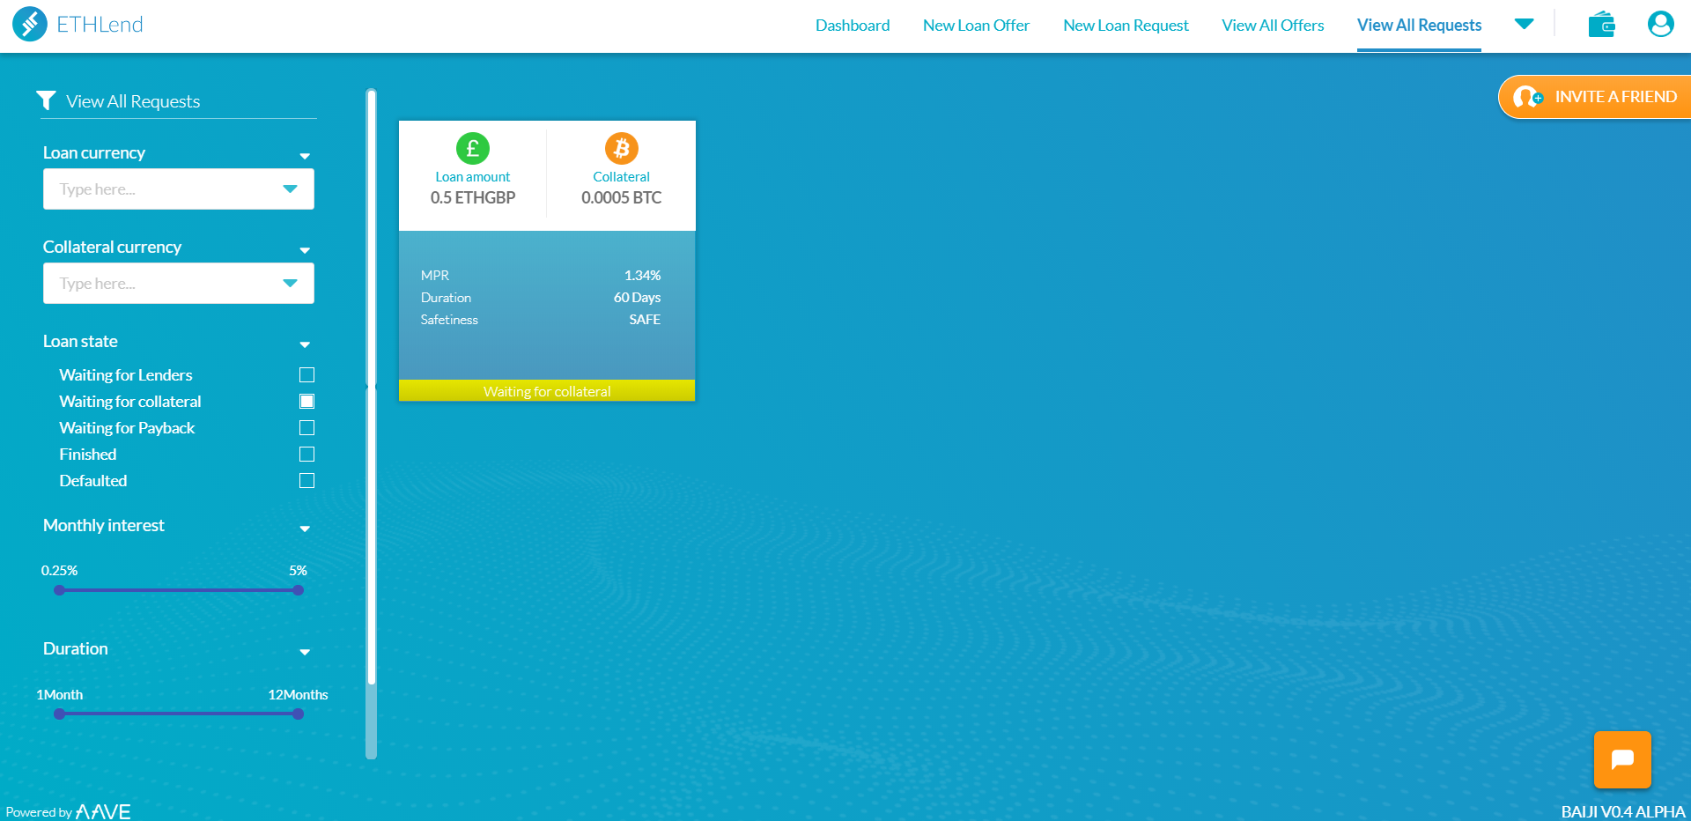Click the user profile icon

click(x=1660, y=24)
